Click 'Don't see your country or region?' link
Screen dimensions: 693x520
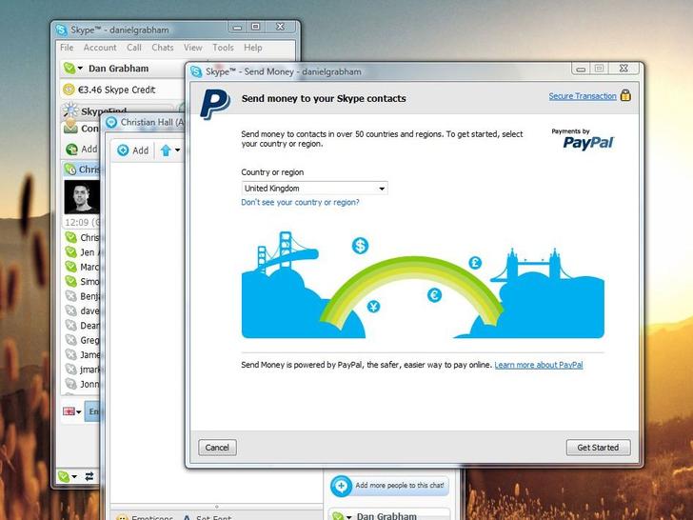300,202
